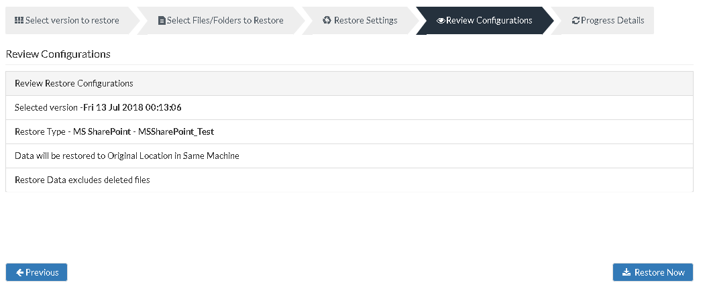
Task: Select the Review Restore Configurations header row
Action: [349, 84]
